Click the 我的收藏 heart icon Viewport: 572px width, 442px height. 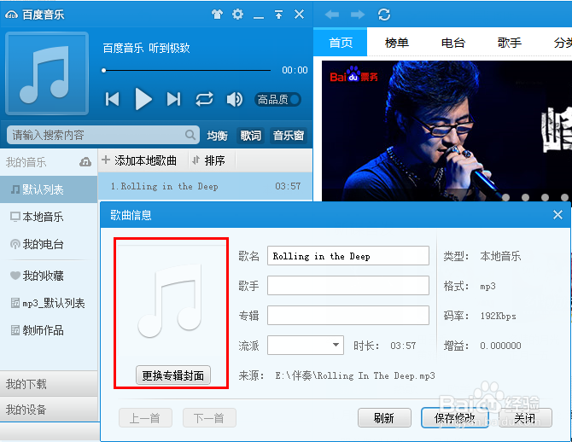click(x=15, y=276)
